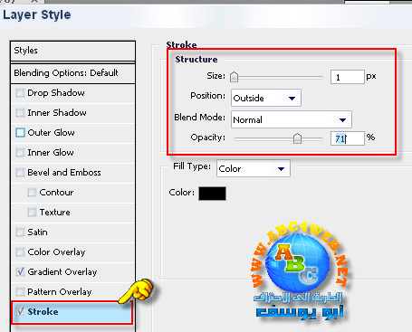Tick the Inner Glow checkbox
The width and height of the screenshot is (412, 332).
point(20,153)
